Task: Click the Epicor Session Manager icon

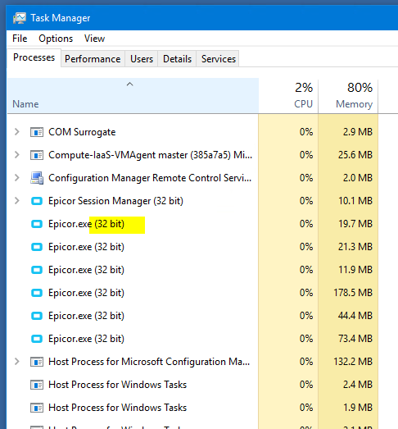Action: (37, 201)
